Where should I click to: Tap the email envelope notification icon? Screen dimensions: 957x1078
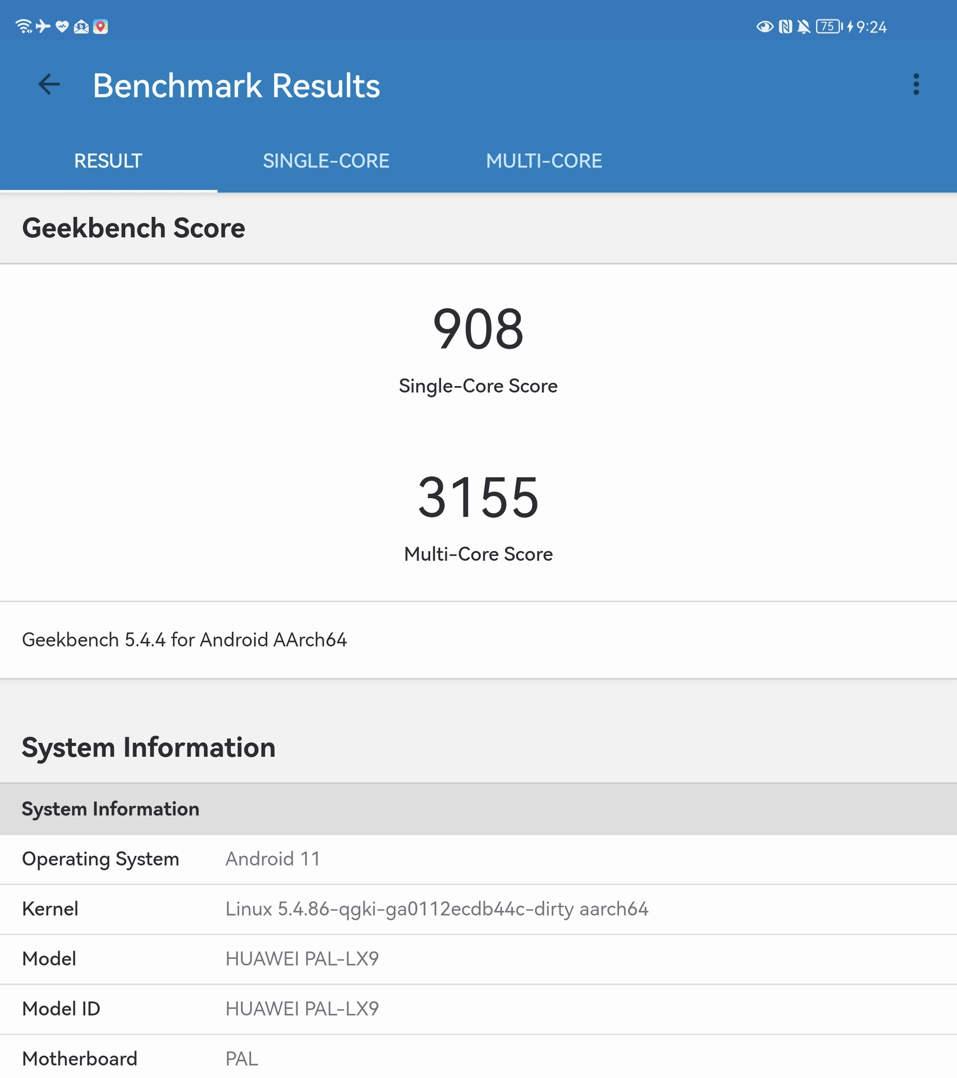click(x=81, y=26)
